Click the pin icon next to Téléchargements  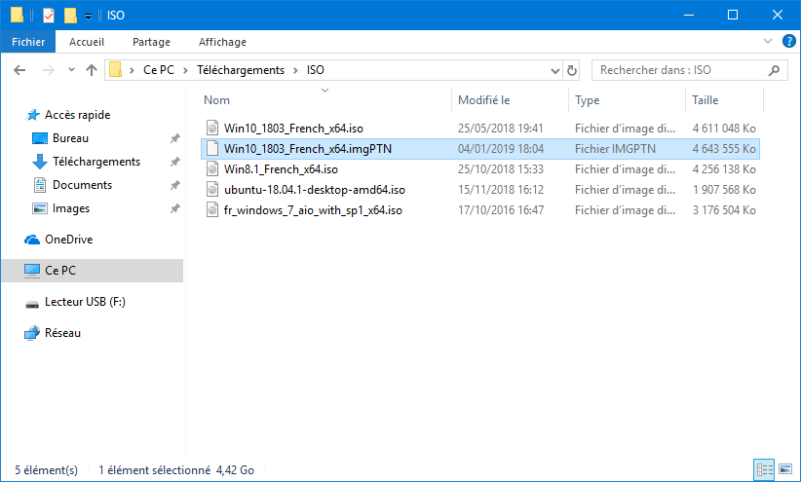174,162
